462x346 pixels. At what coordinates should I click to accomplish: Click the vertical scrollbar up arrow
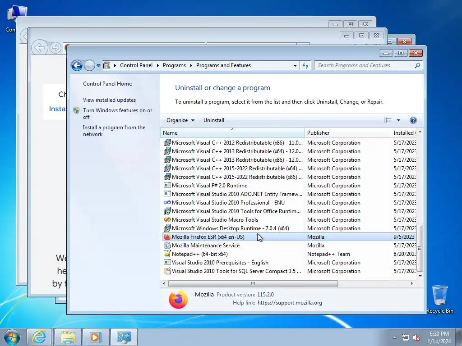point(420,132)
